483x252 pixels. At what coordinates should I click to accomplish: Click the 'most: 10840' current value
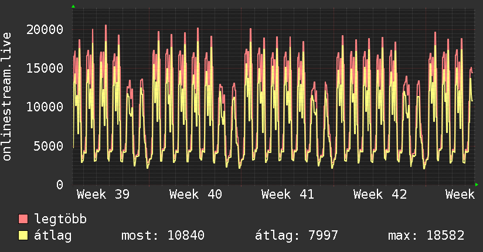tap(163, 236)
